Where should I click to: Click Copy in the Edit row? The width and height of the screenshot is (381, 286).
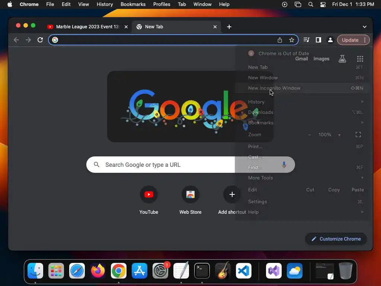click(334, 190)
